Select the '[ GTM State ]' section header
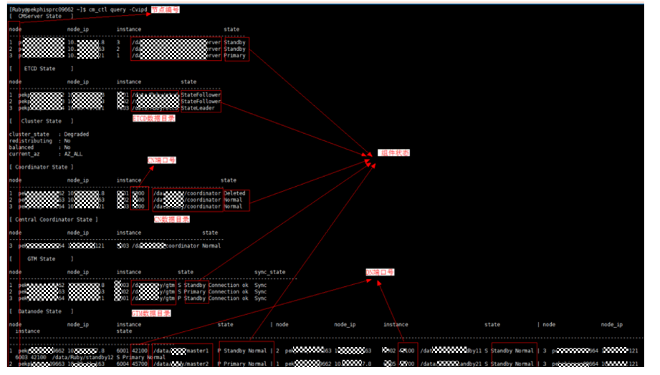Viewport: 660px width, 375px height. pyautogui.click(x=42, y=259)
